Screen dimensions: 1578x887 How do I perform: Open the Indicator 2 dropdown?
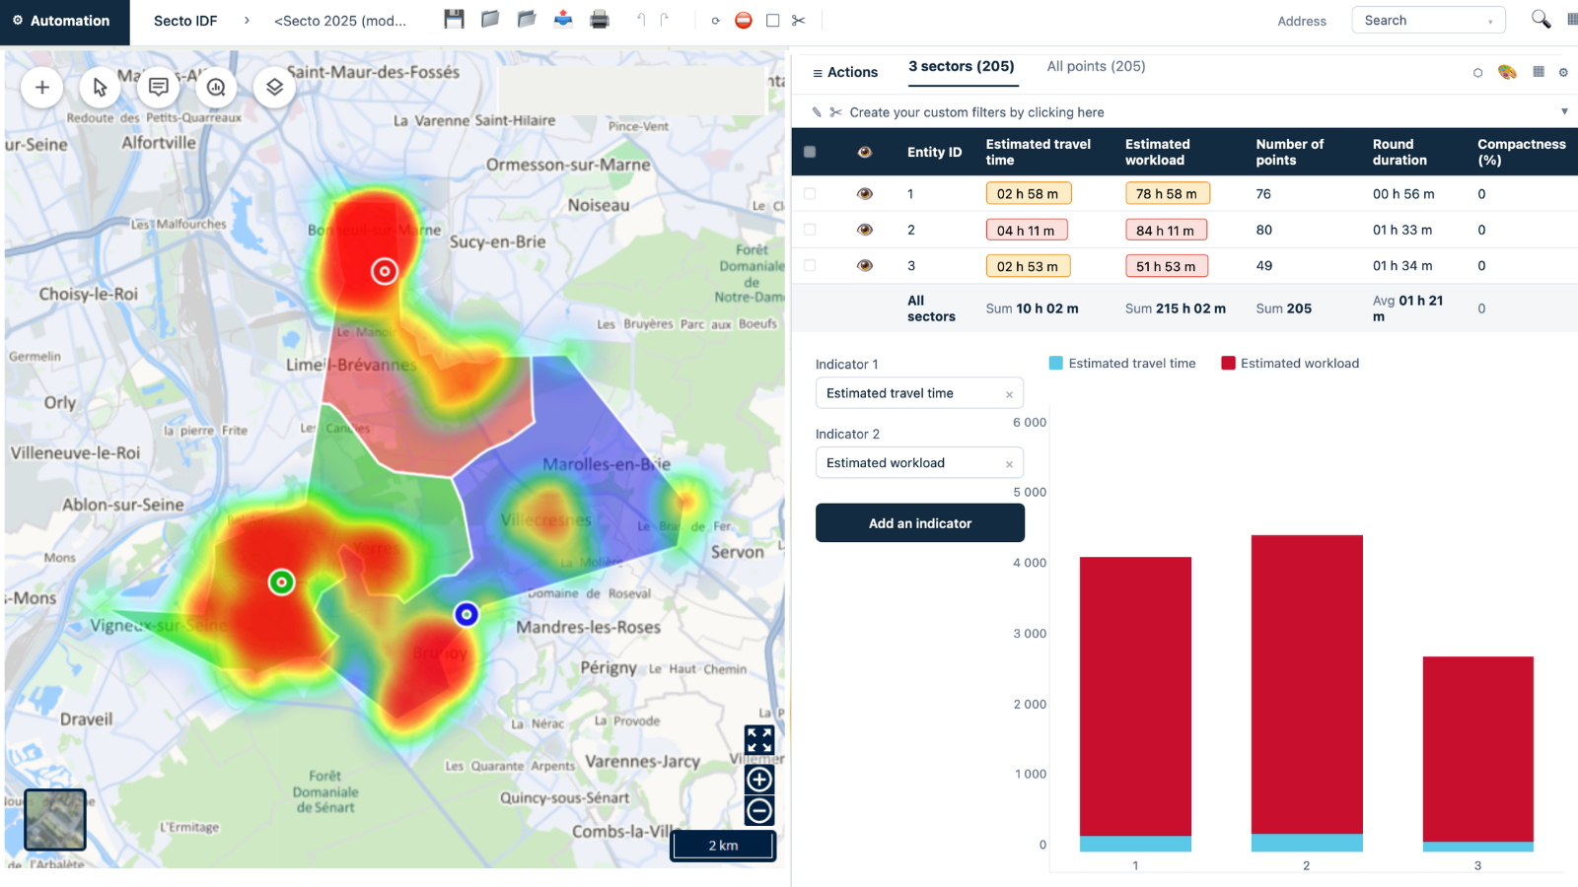point(919,463)
